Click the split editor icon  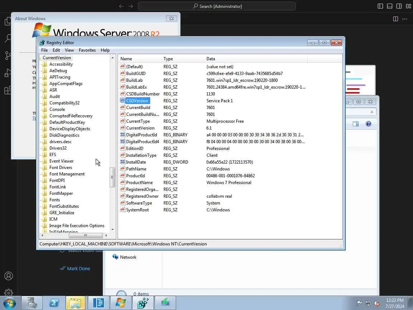click(x=395, y=19)
